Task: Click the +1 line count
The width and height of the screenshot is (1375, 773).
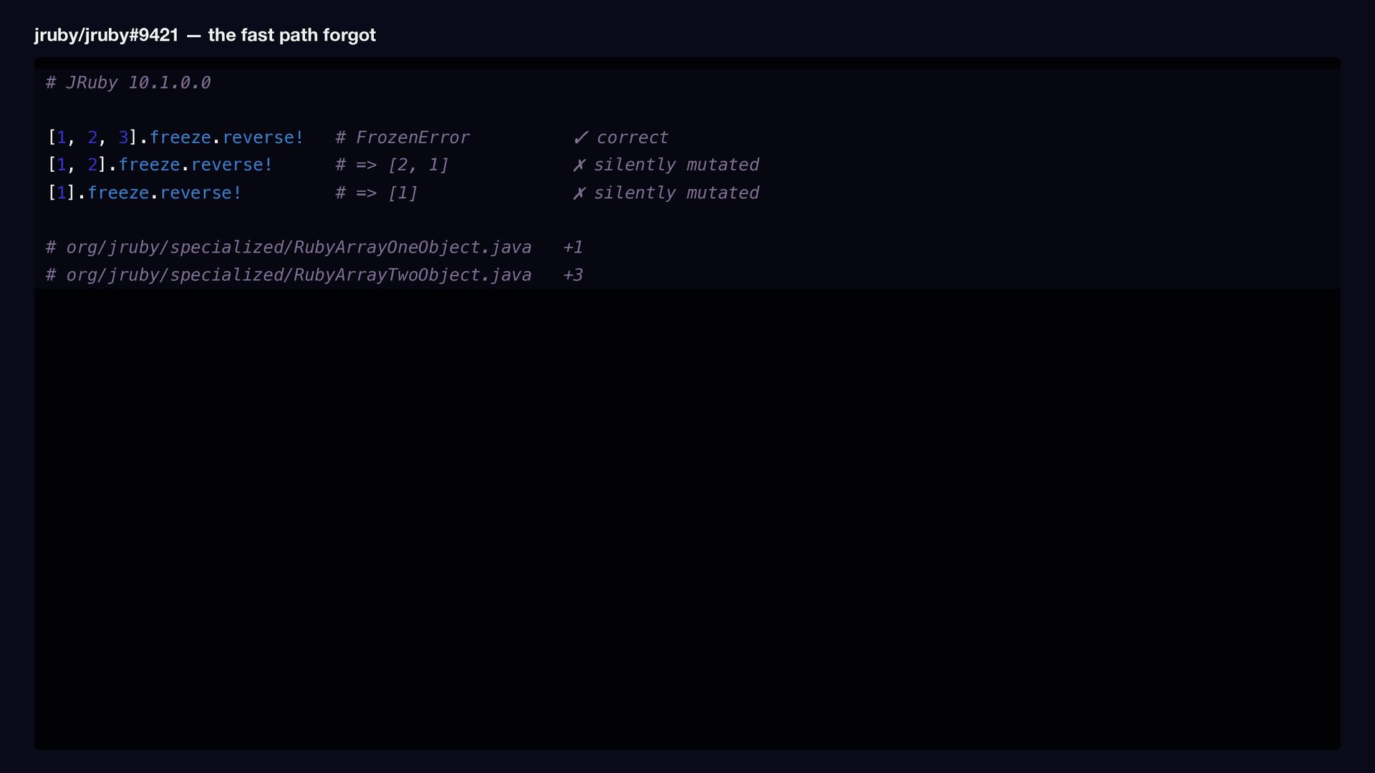Action: point(573,248)
